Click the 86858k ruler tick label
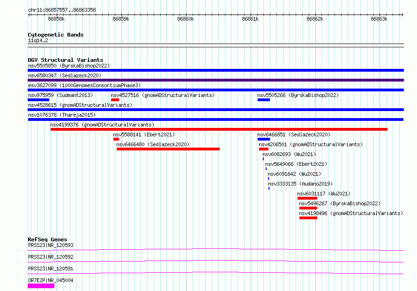The height and width of the screenshot is (291, 417). (56, 19)
